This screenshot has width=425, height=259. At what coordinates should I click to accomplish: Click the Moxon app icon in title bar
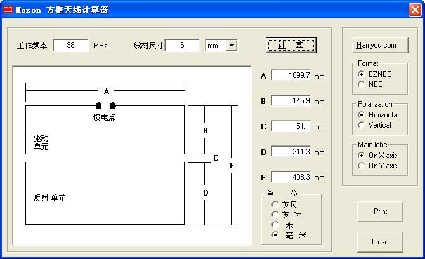[8, 10]
